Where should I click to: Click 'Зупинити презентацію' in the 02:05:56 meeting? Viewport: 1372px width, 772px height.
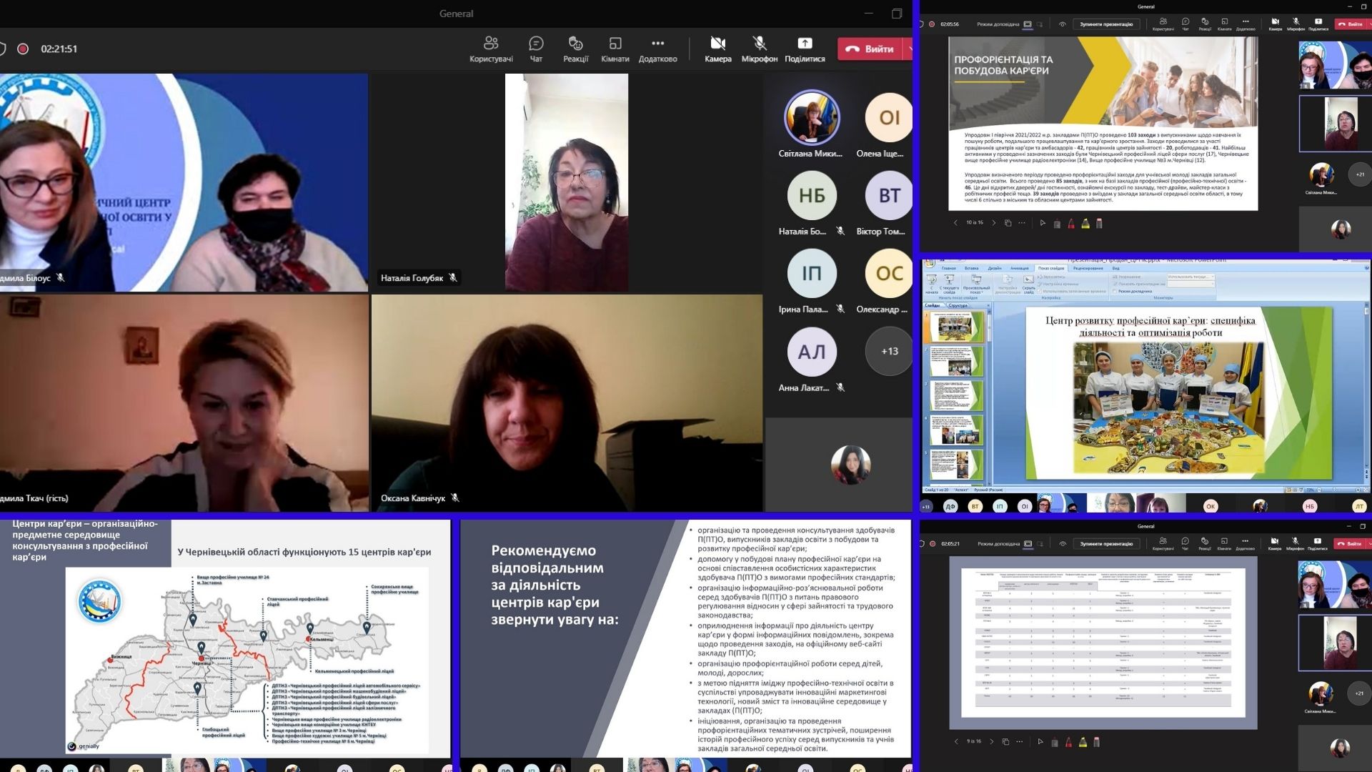1105,24
